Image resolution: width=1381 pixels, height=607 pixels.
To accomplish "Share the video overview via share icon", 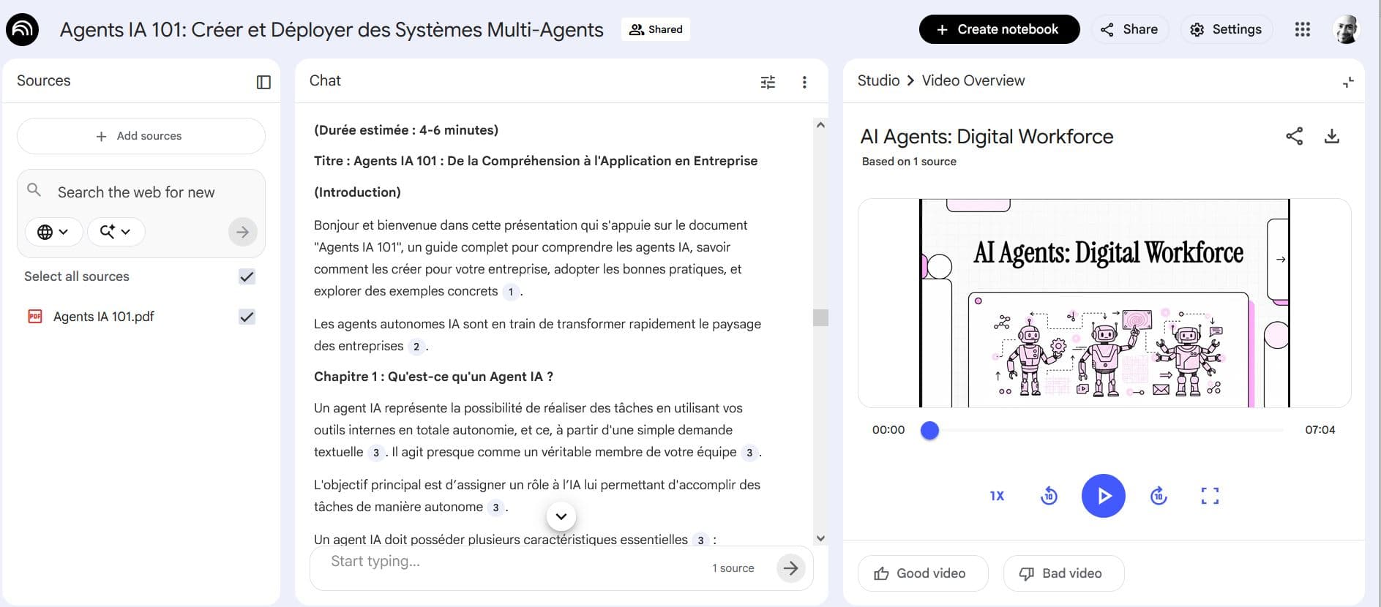I will (1294, 136).
